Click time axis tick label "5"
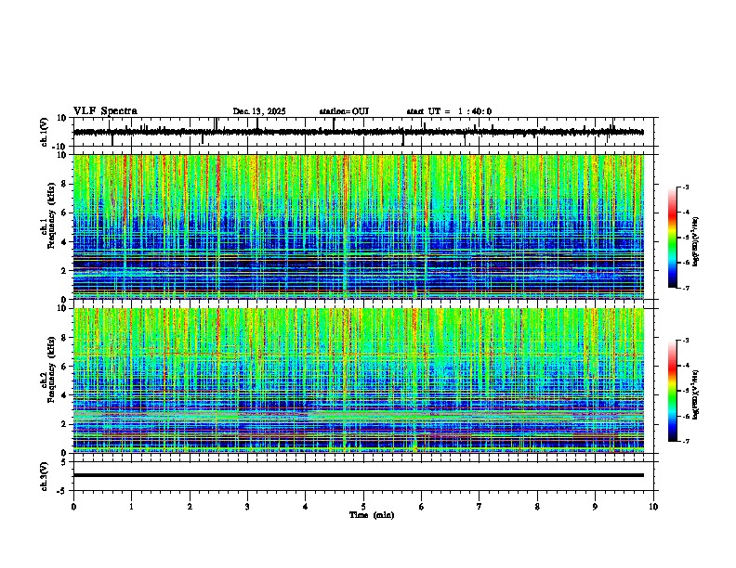 pos(363,507)
